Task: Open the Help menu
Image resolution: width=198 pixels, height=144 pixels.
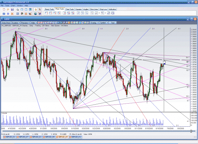Action: (26, 6)
